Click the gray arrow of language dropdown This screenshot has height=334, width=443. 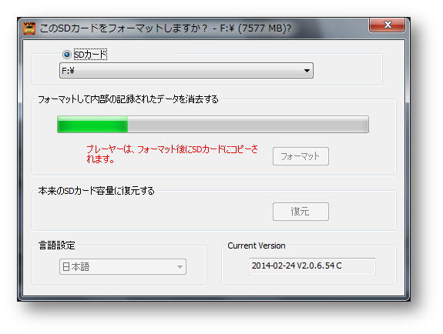coord(180,267)
